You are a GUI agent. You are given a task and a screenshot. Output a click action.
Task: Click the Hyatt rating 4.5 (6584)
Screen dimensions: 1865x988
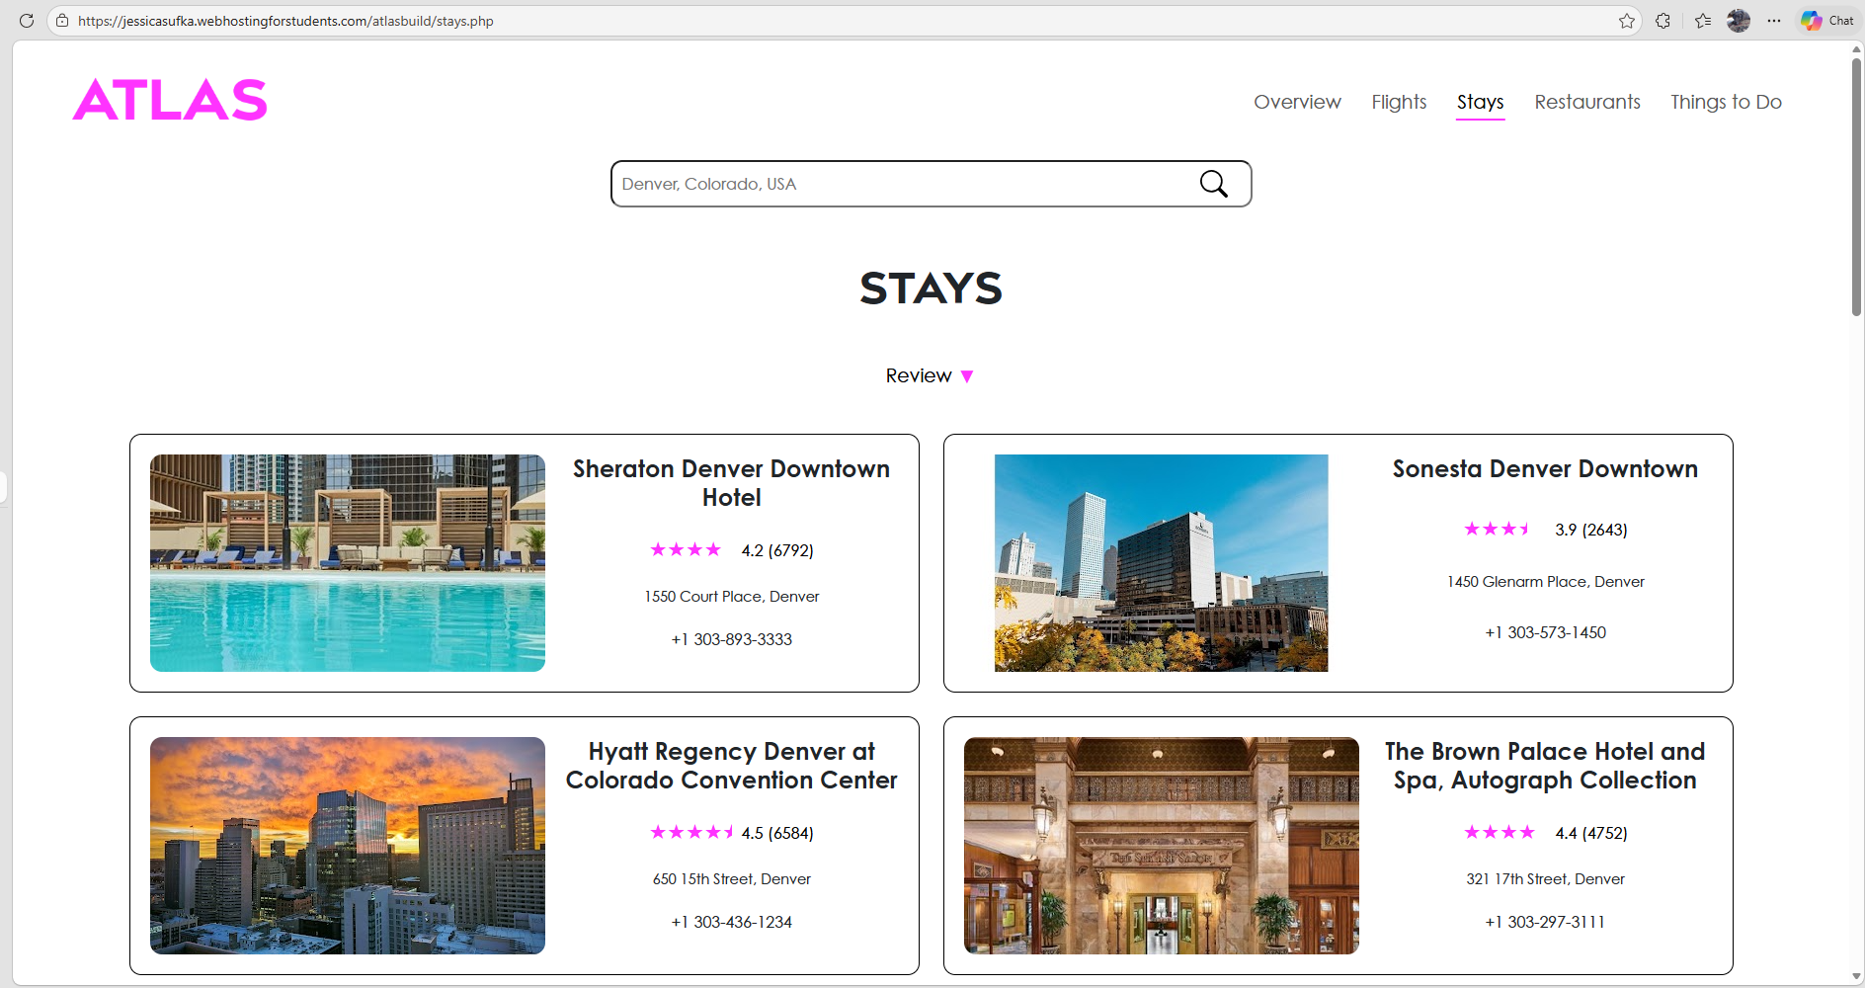click(777, 833)
